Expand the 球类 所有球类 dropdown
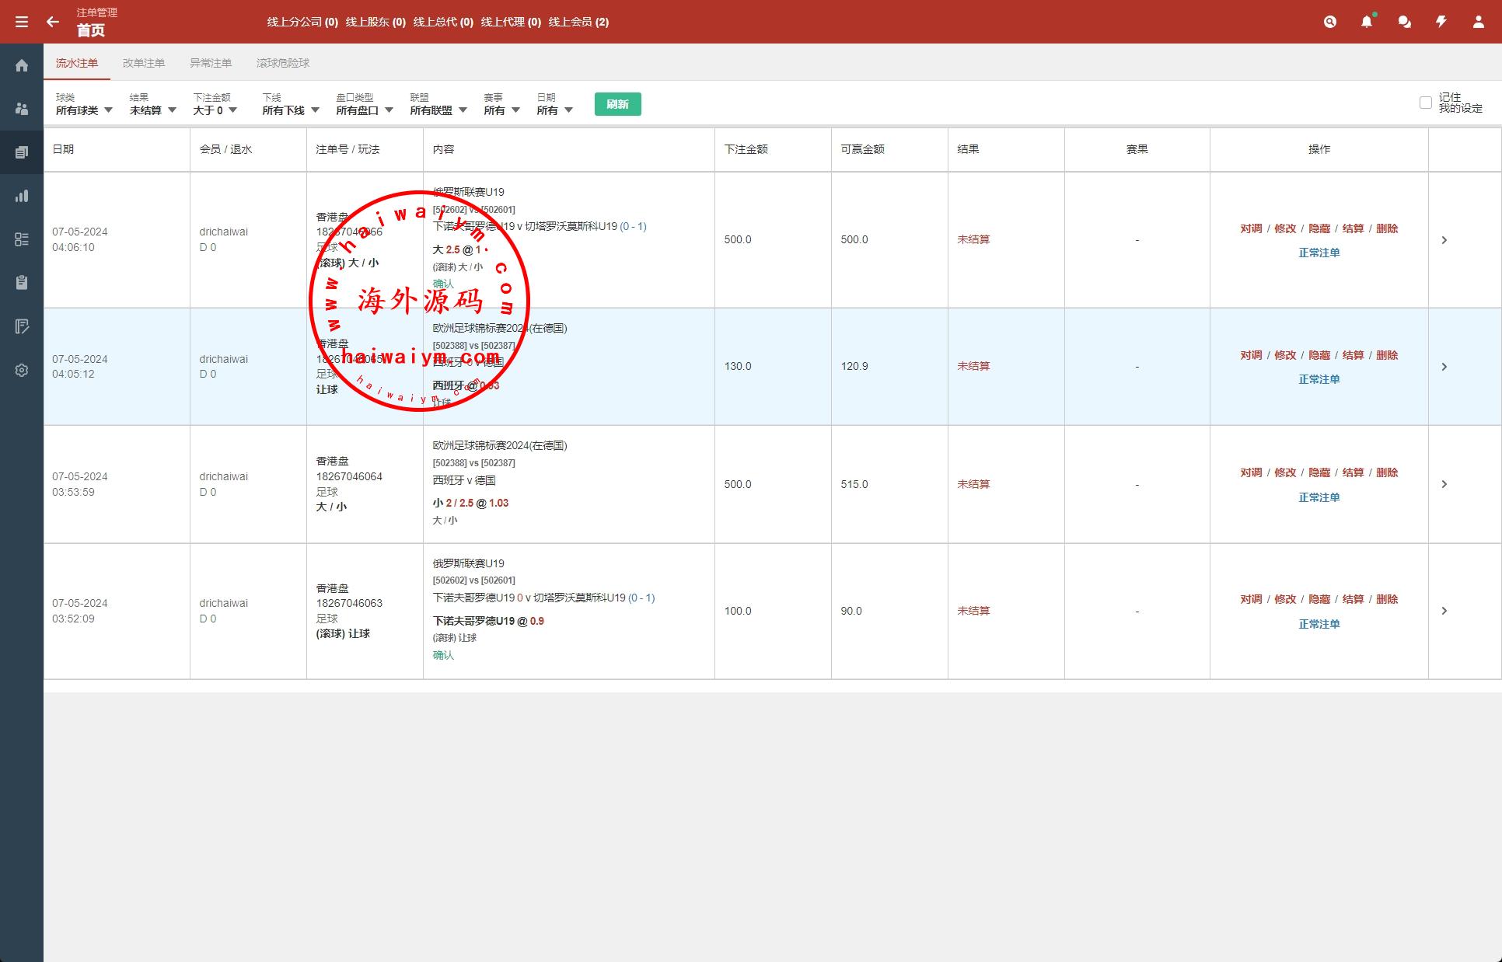 click(84, 110)
